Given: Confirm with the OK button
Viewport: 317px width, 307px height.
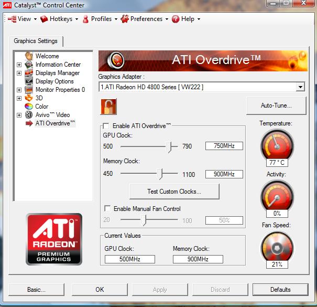Looking at the screenshot, I should [x=100, y=290].
